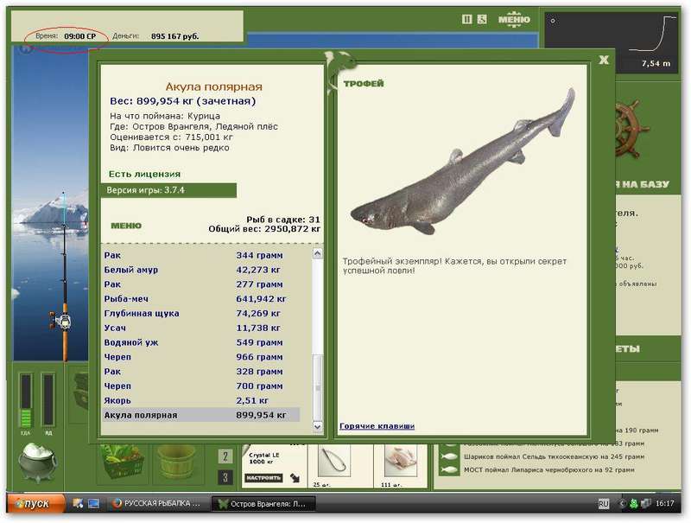Click the sound icon next to pause
691x523 pixels.
pyautogui.click(x=482, y=19)
